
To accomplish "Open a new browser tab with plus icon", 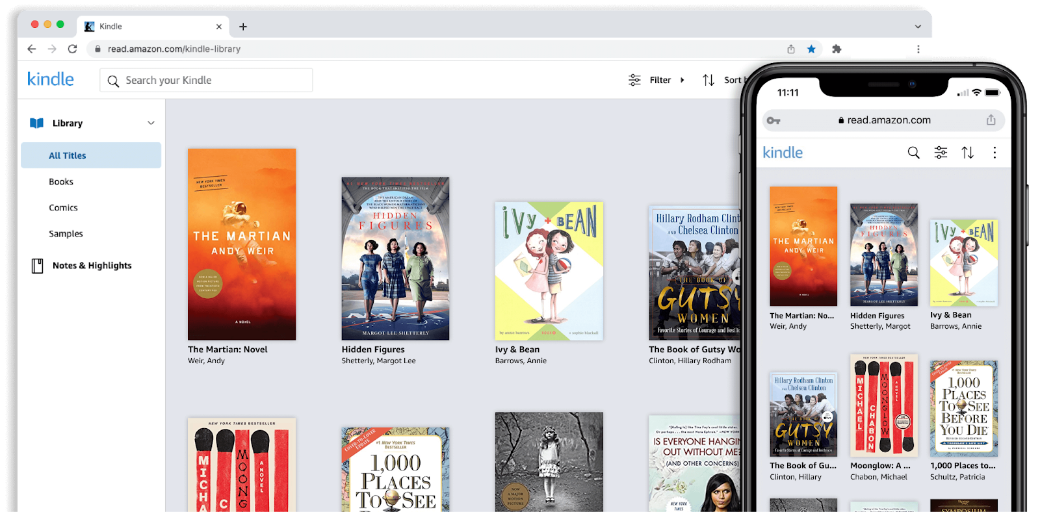I will 243,27.
